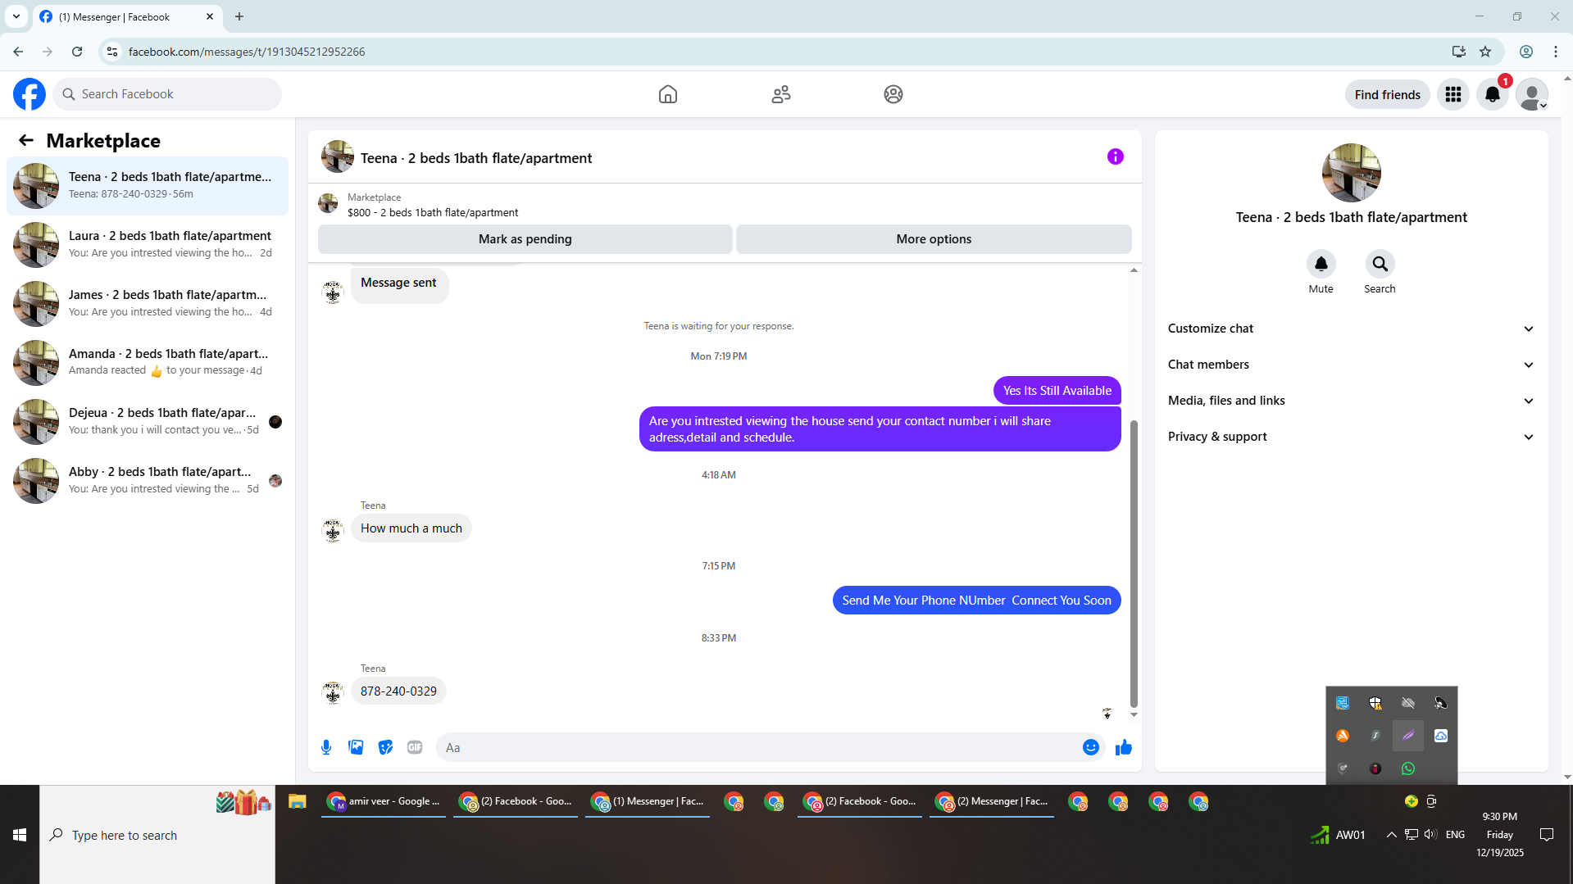Open the Groups icon in top navigation
The image size is (1573, 884).
[x=893, y=94]
